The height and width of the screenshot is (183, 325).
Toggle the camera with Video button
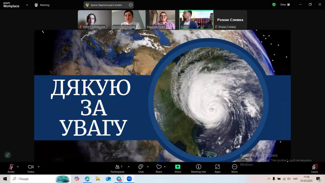click(31, 169)
